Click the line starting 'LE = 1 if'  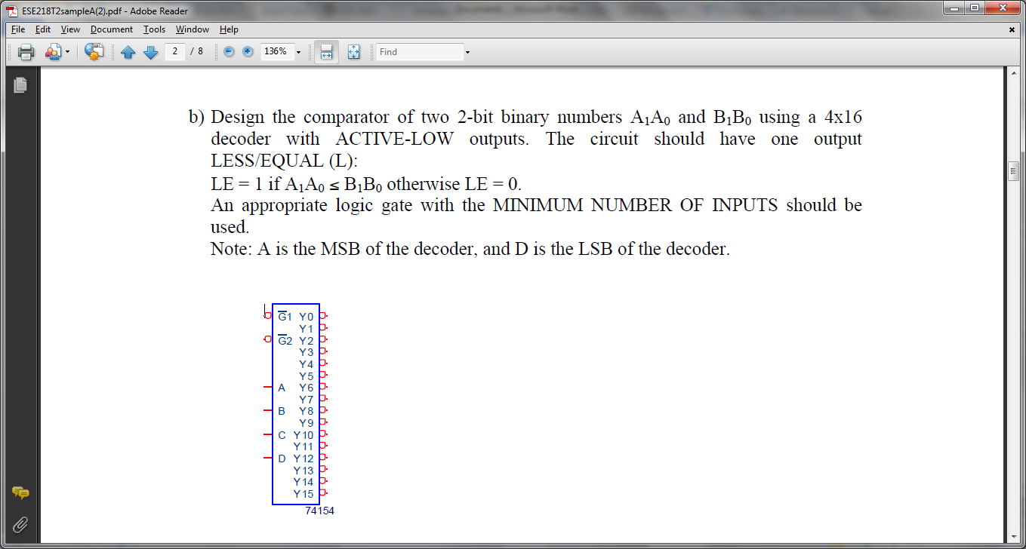pos(366,184)
